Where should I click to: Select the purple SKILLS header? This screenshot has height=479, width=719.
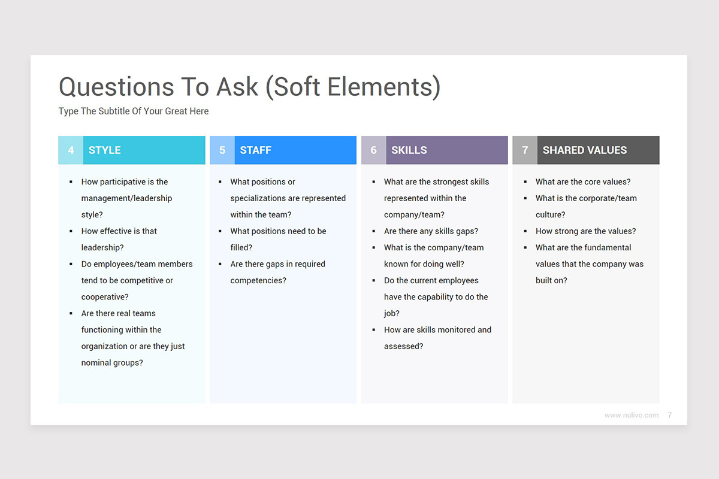point(447,150)
